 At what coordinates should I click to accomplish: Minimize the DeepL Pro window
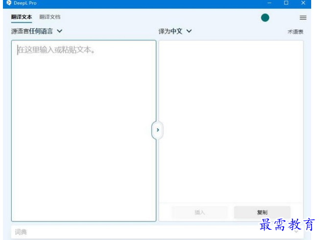[x=270, y=3]
